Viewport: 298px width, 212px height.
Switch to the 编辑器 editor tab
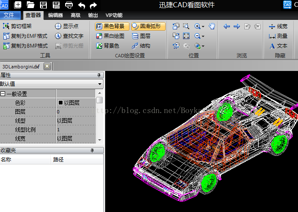(x=55, y=15)
